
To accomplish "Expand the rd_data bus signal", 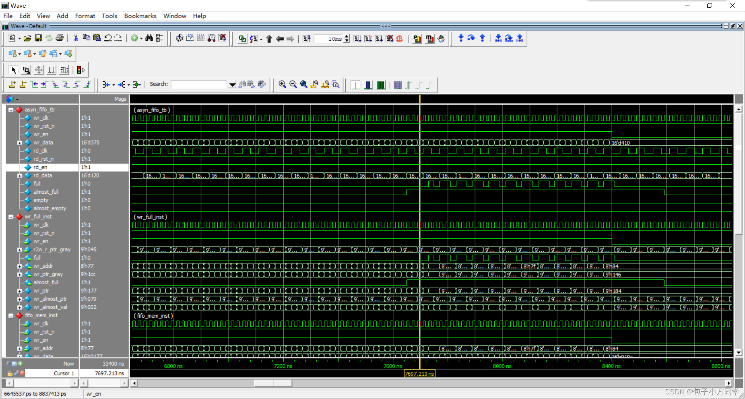I will click(19, 176).
